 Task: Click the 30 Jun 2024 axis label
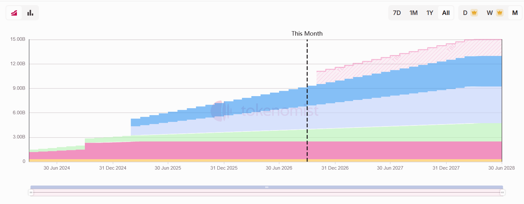(57, 168)
